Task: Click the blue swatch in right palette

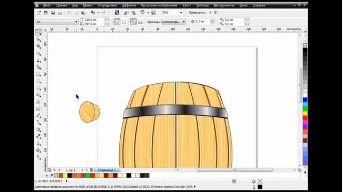Action: pos(305,100)
